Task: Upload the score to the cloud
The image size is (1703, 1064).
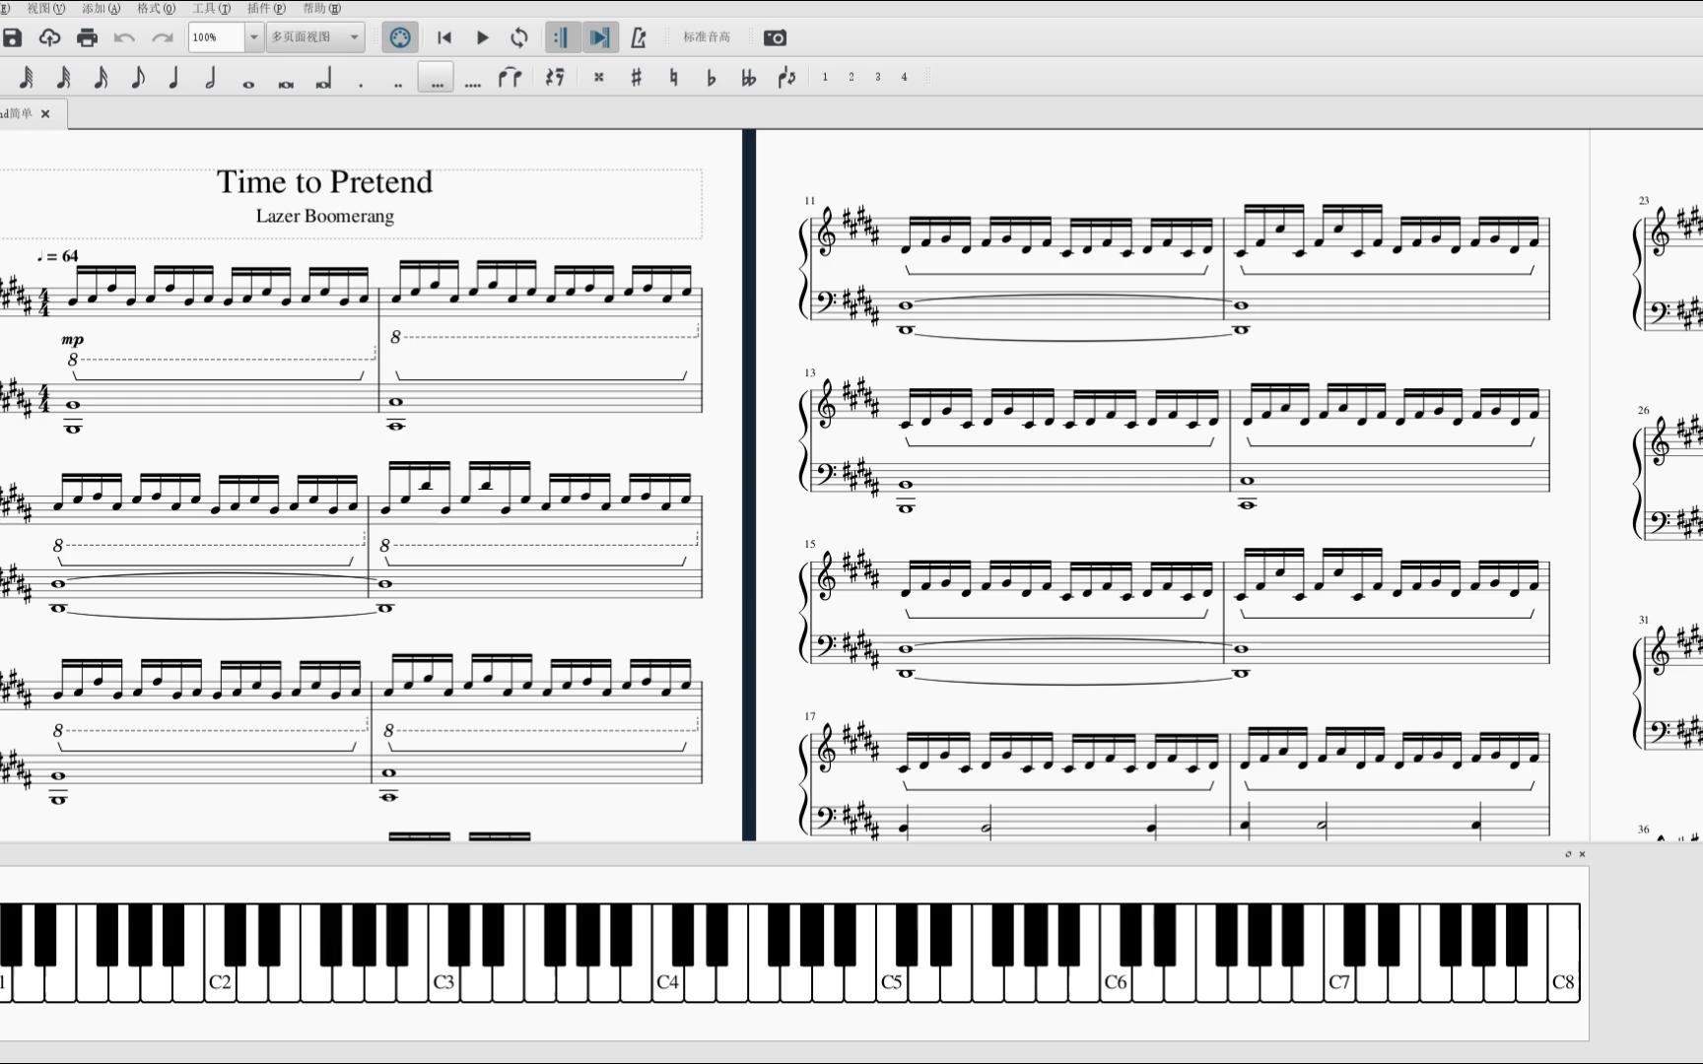Action: pos(49,37)
